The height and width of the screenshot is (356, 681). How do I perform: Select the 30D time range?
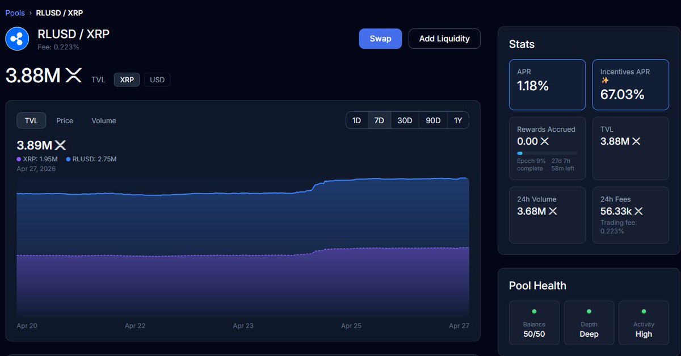pos(405,120)
